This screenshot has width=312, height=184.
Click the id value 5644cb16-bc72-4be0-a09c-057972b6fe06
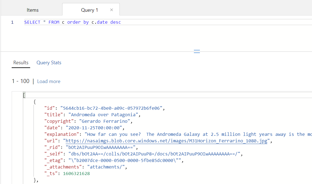coord(111,108)
